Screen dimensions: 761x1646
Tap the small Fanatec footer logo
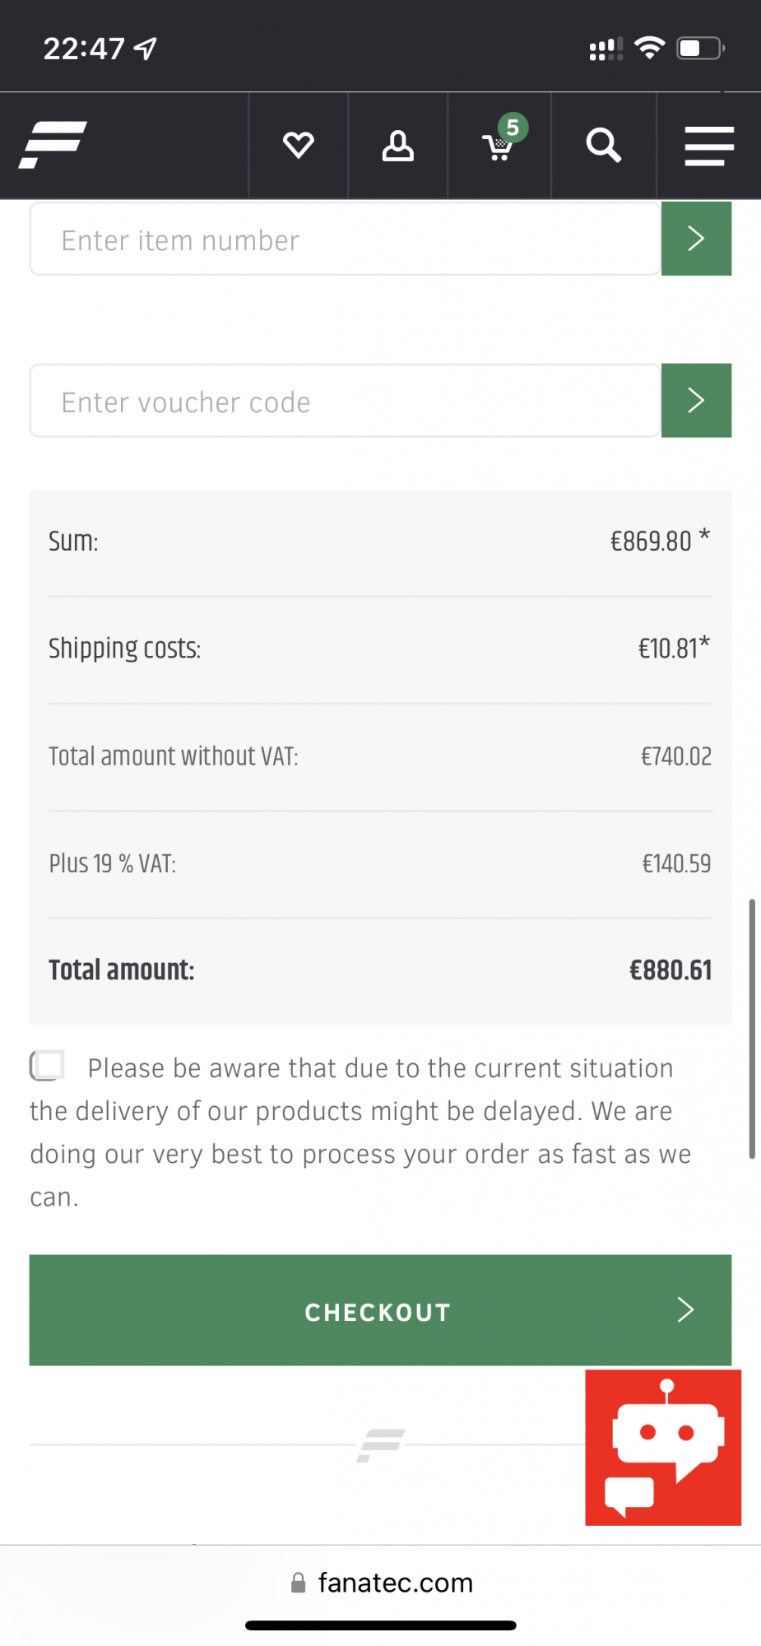380,1445
